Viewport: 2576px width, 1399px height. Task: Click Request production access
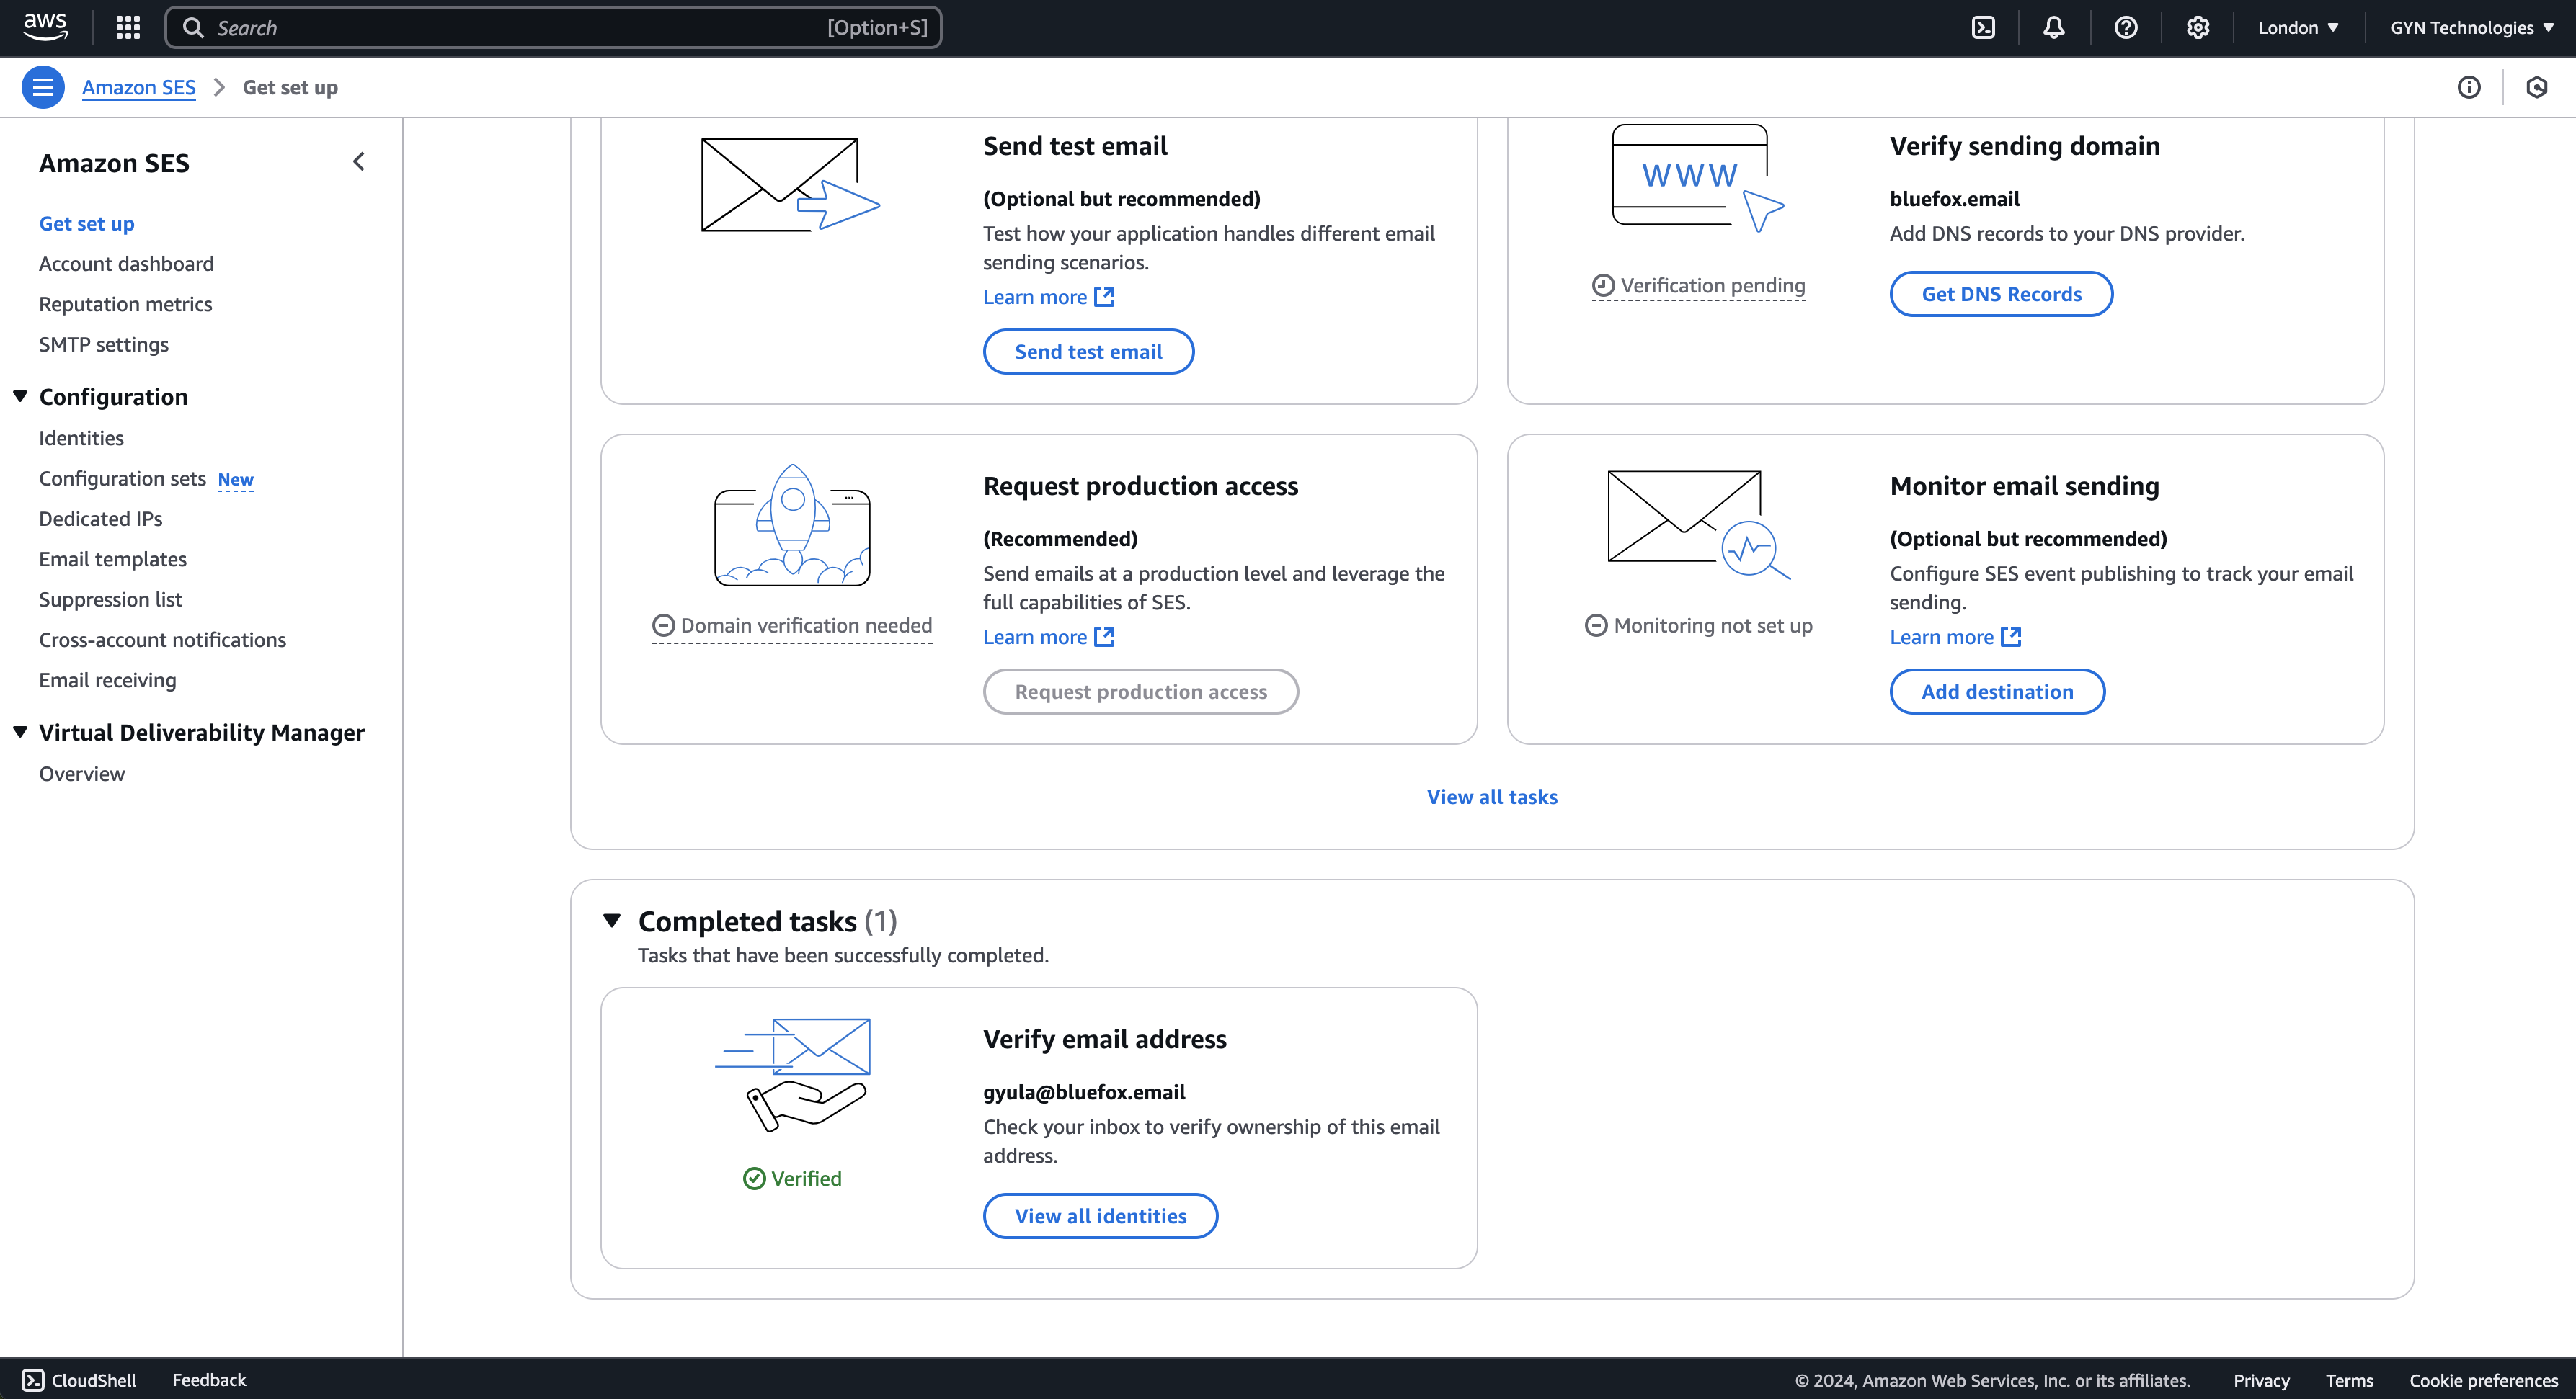click(x=1140, y=692)
